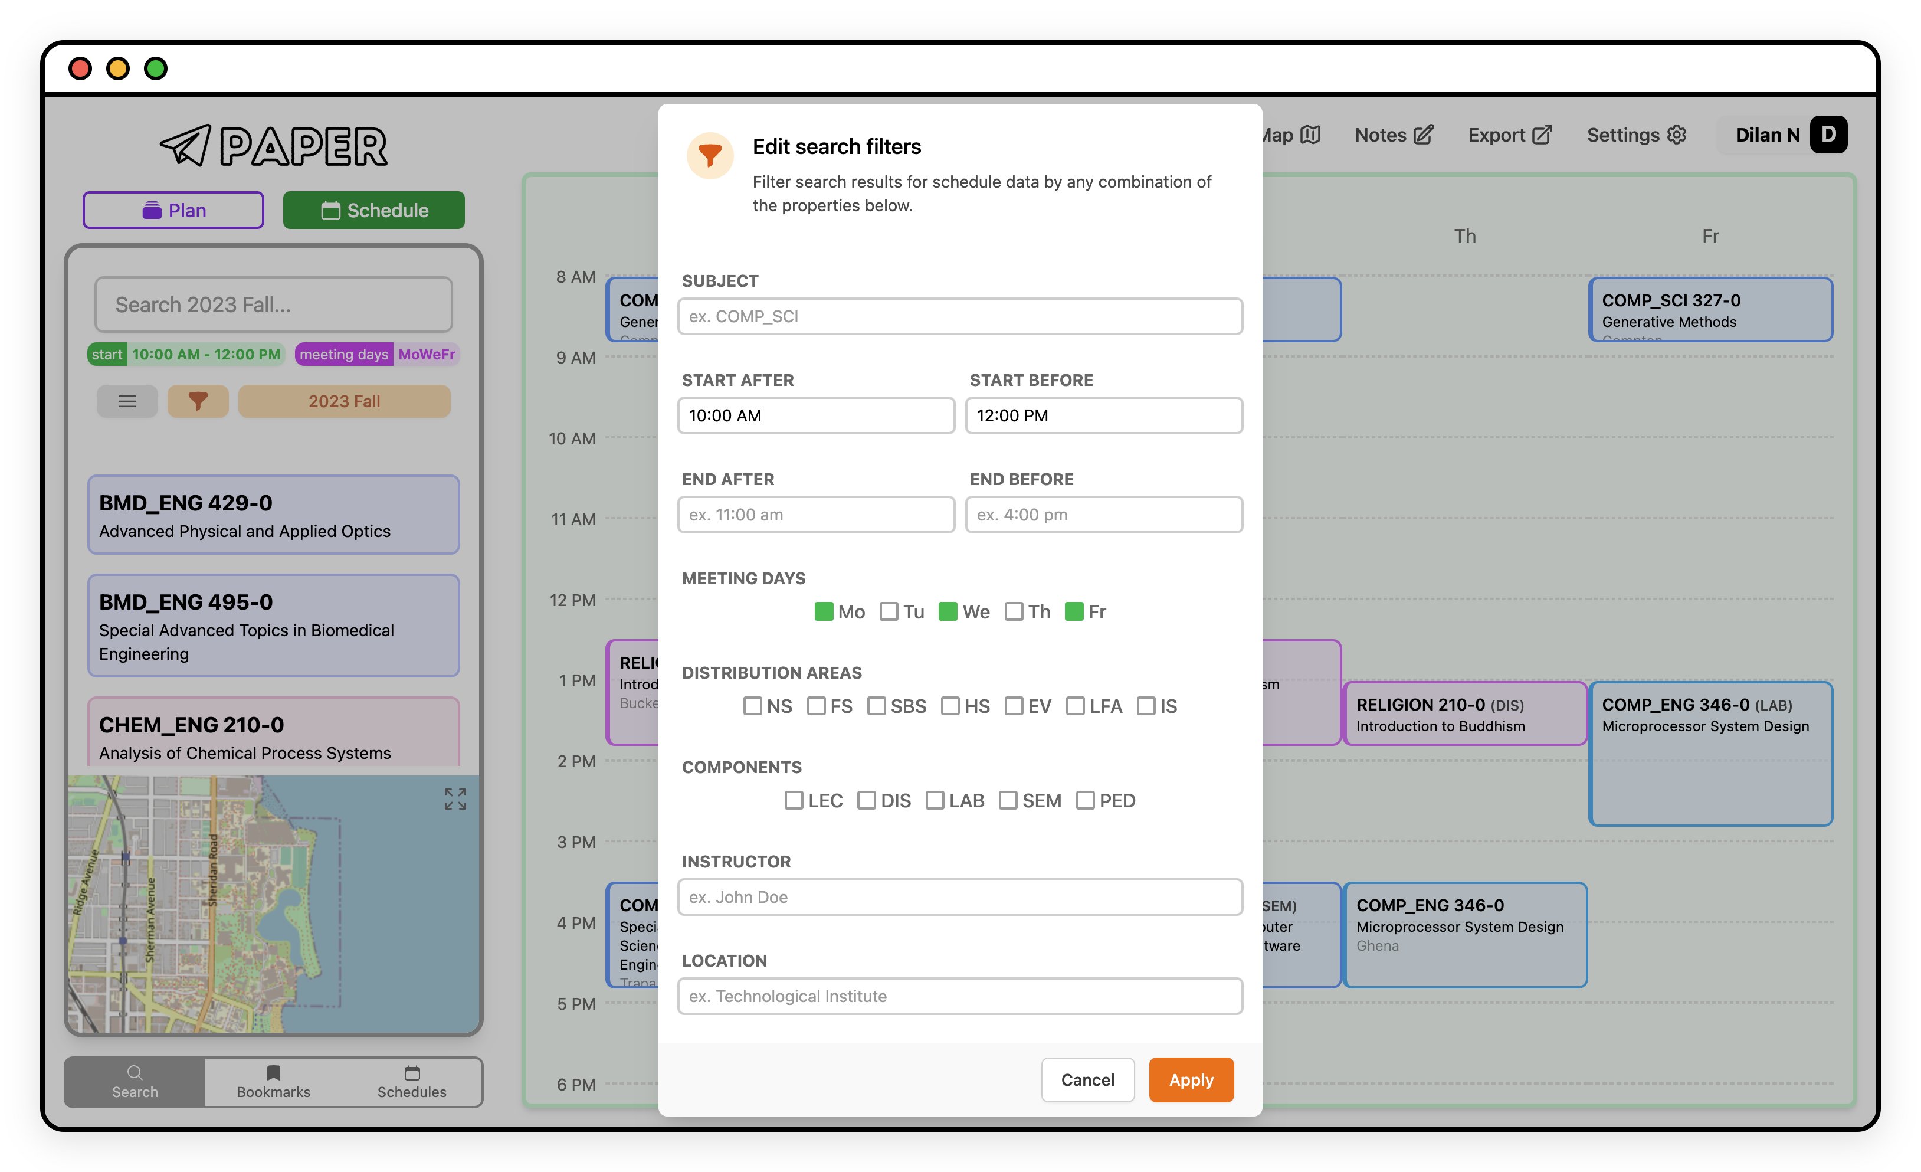Viewport: 1921px width, 1172px height.
Task: Open the Schedules tab
Action: pyautogui.click(x=412, y=1082)
